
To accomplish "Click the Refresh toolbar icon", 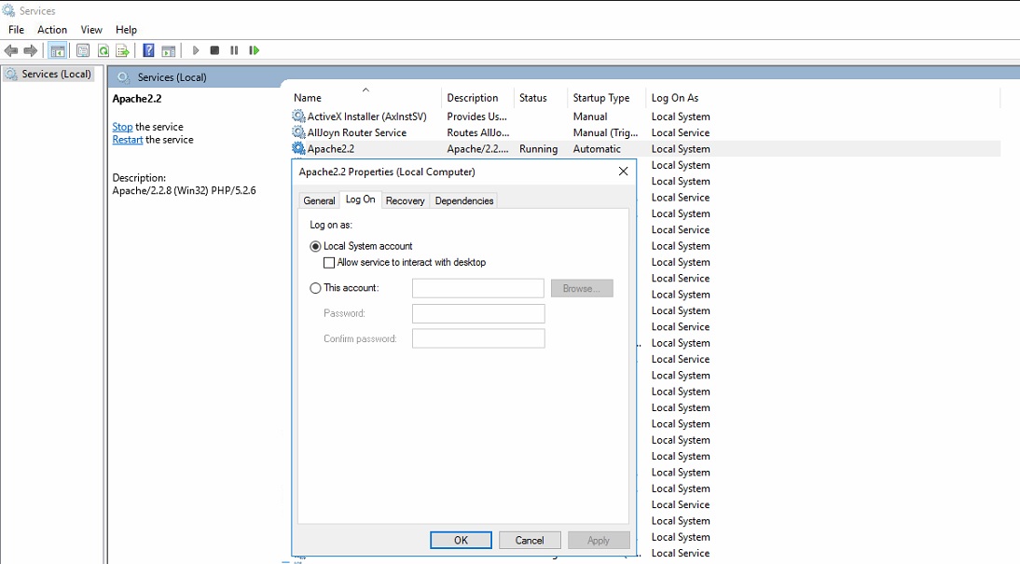I will 103,50.
